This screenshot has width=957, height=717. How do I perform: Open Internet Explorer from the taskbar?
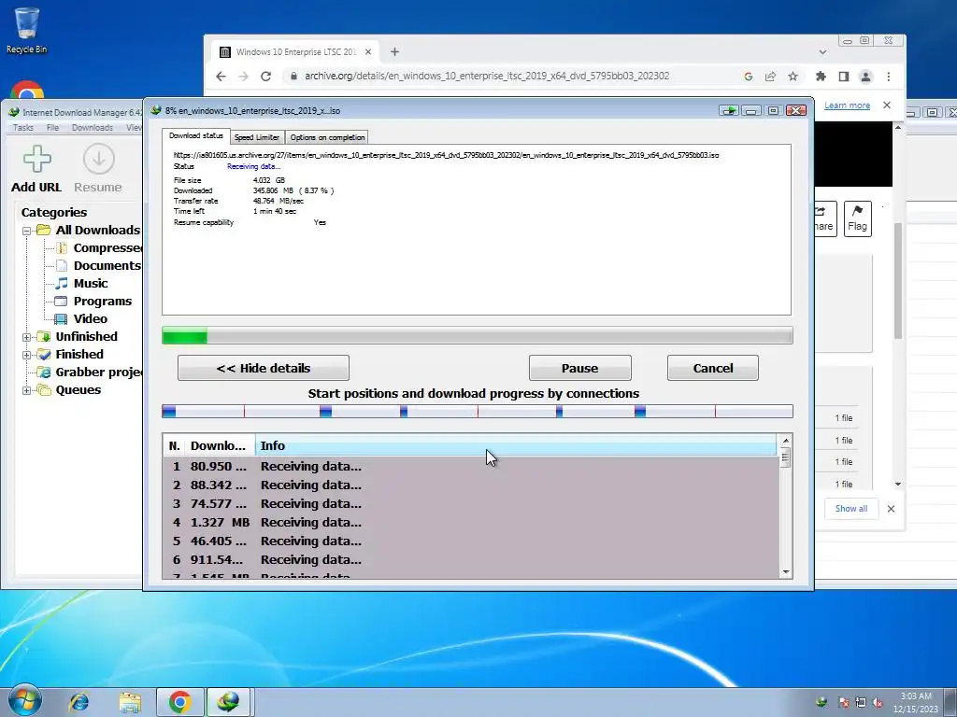tap(79, 702)
